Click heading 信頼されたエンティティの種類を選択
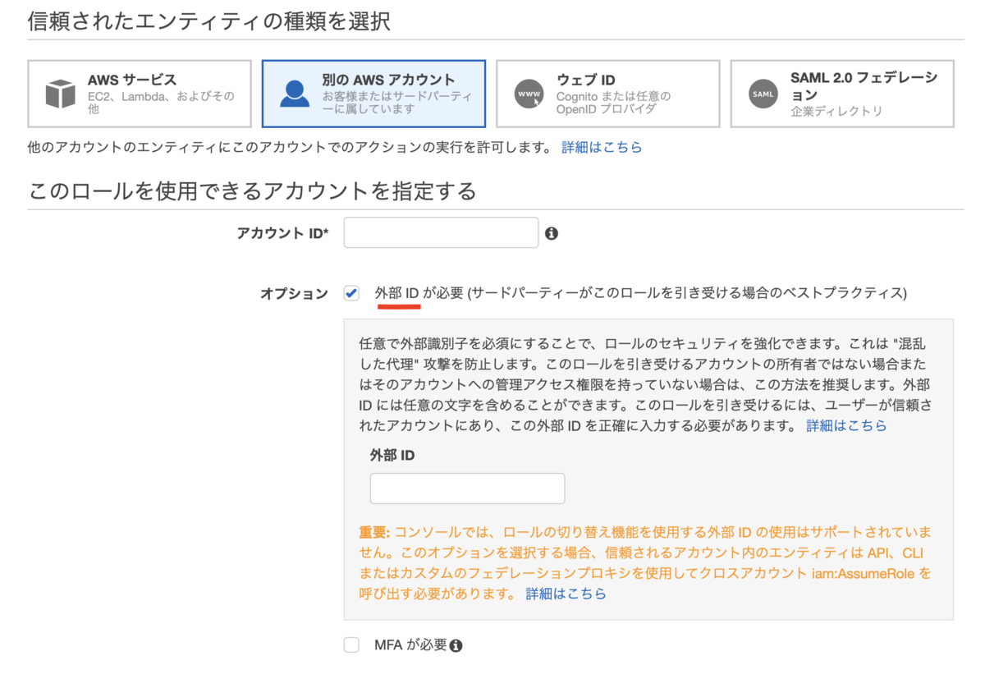 (x=209, y=21)
